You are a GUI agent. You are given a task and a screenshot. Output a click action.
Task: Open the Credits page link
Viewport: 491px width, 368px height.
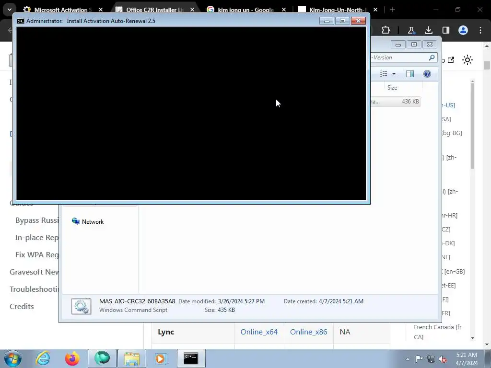pos(22,306)
